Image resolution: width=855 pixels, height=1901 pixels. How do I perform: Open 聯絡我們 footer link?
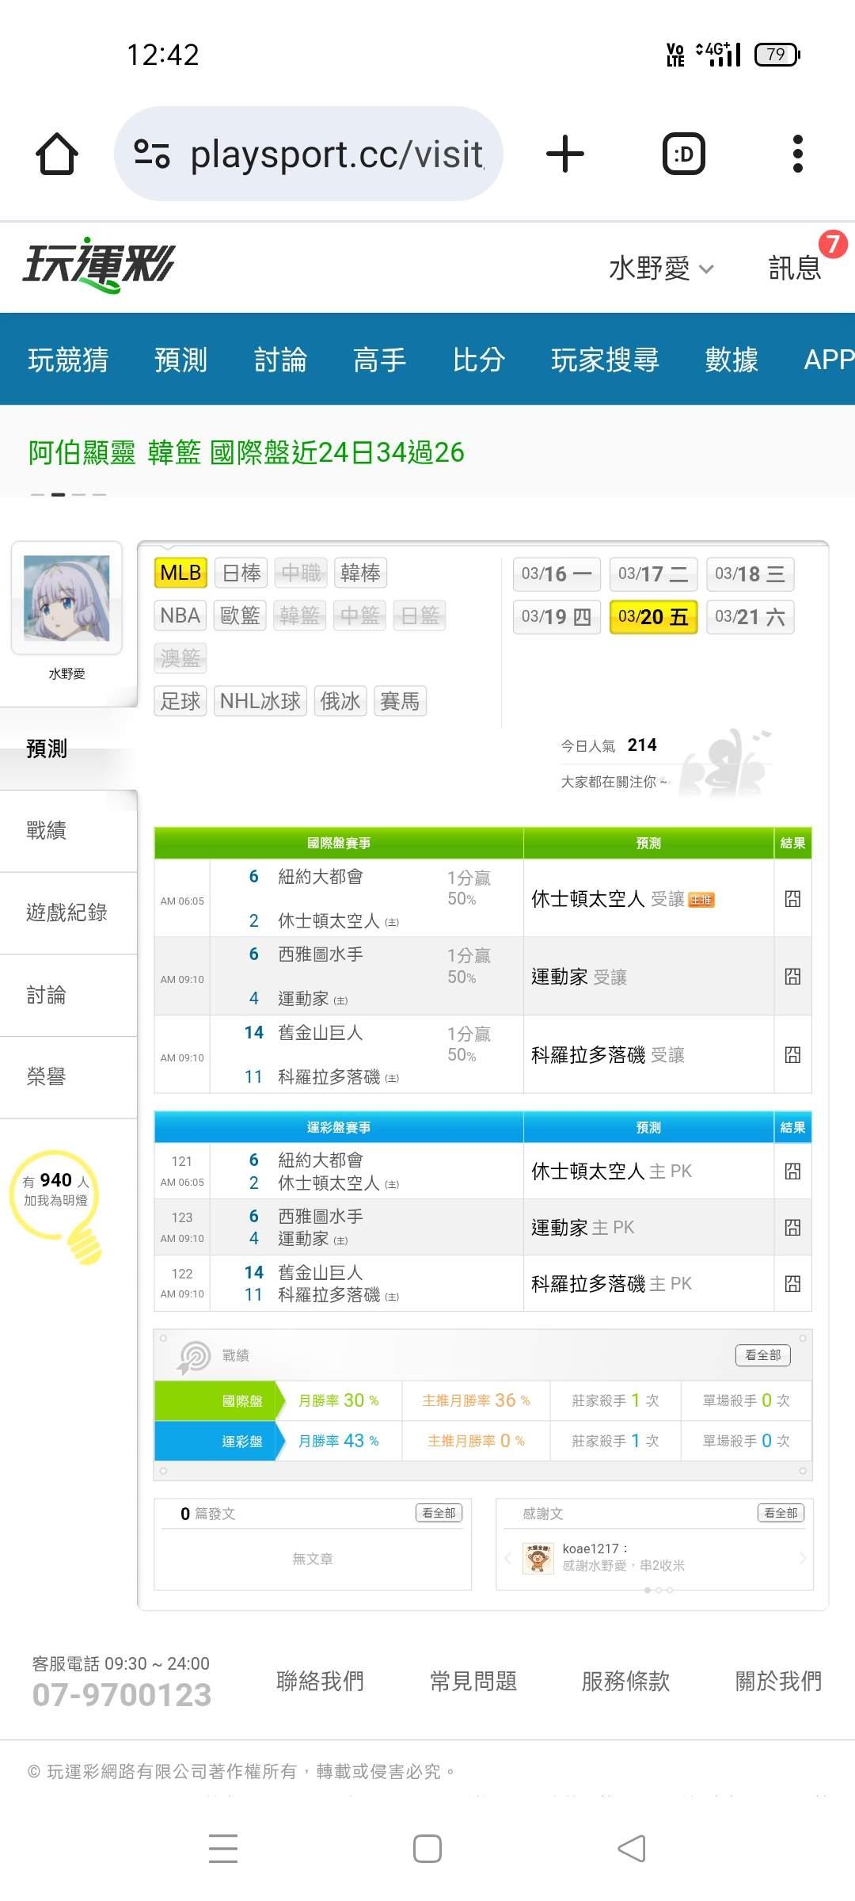pyautogui.click(x=320, y=1681)
